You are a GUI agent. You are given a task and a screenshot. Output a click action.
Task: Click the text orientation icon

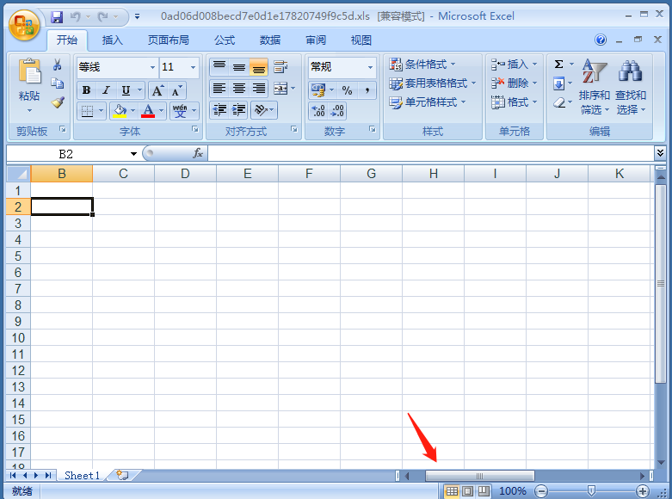261,110
